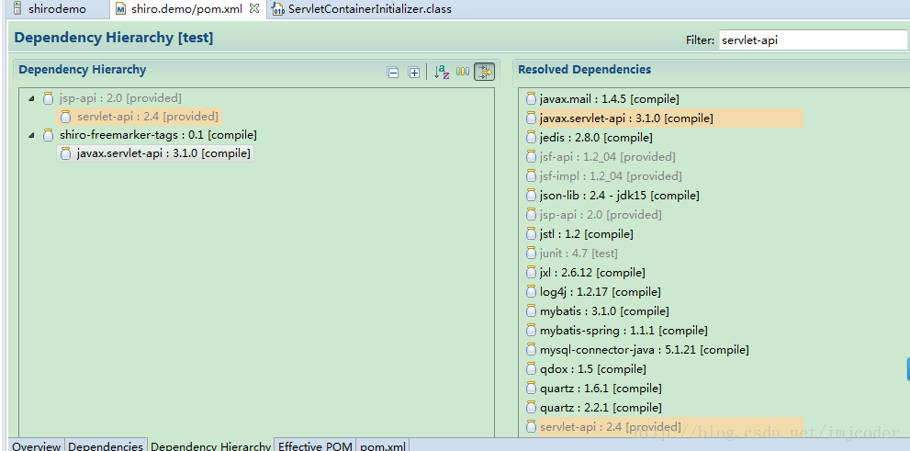Image resolution: width=910 pixels, height=451 pixels.
Task: Click jar icon next to jxl
Action: click(x=531, y=272)
